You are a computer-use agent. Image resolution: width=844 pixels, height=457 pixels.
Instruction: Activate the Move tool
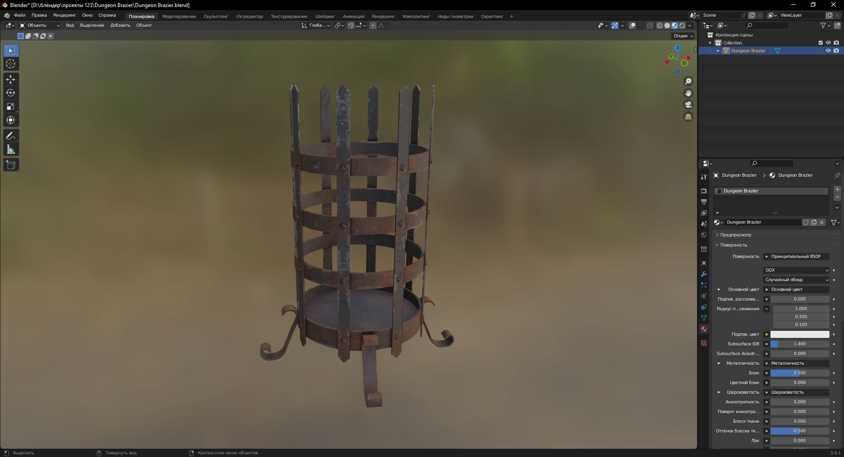point(11,80)
